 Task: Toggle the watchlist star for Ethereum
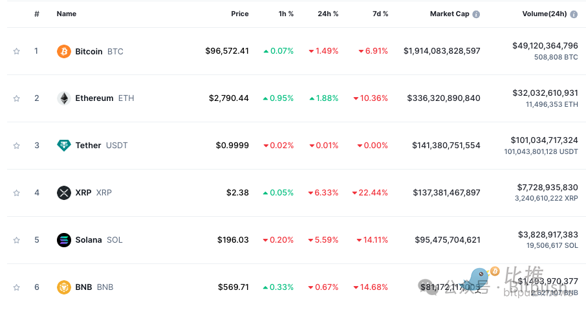pyautogui.click(x=17, y=98)
